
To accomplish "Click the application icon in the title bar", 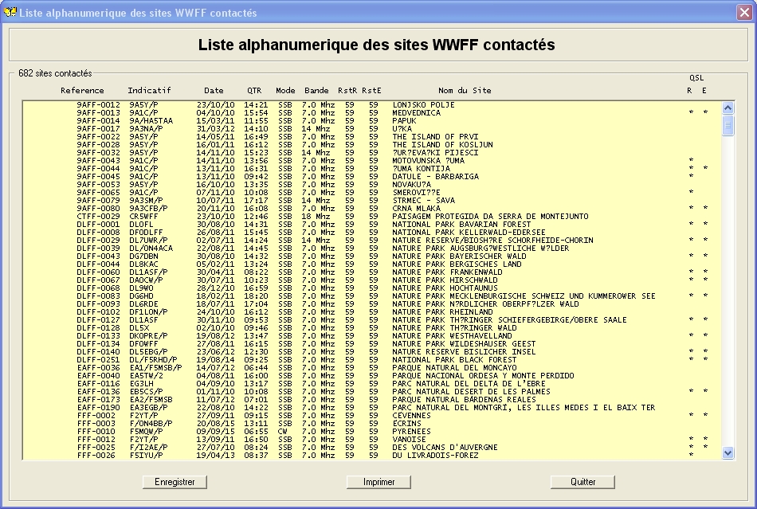I will (10, 12).
